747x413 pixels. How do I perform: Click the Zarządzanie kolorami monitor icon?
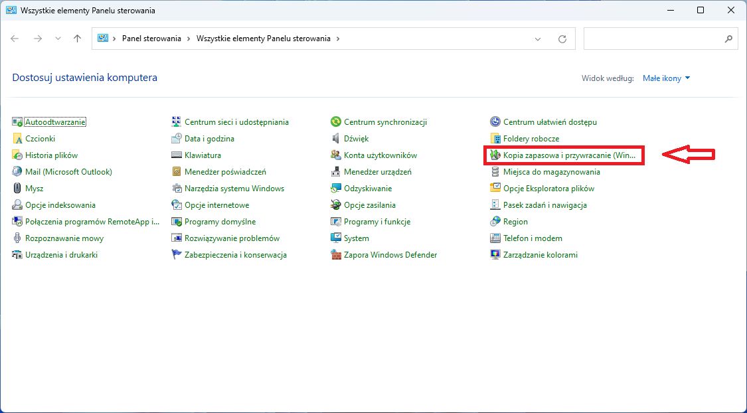(x=495, y=255)
